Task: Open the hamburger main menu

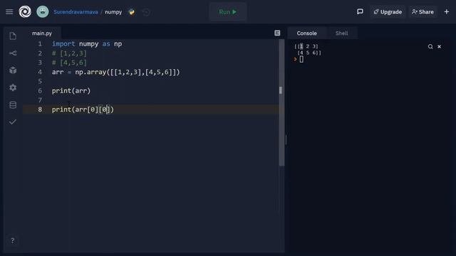Action: point(9,12)
